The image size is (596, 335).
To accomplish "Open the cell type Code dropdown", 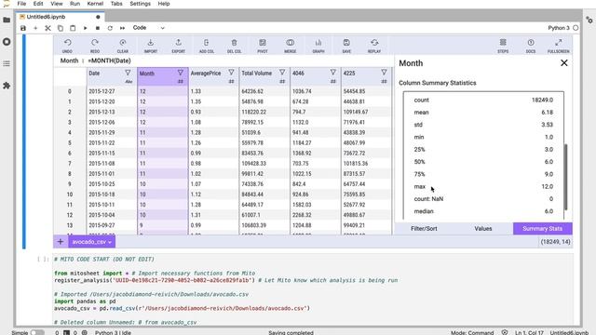I will click(149, 28).
